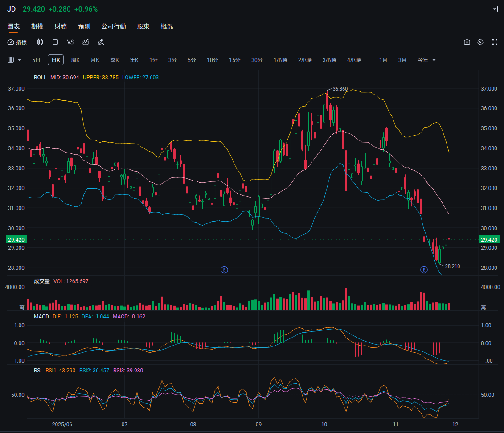Click the layout split panel icon
Image resolution: width=504 pixels, height=433 pixels.
click(x=11, y=60)
